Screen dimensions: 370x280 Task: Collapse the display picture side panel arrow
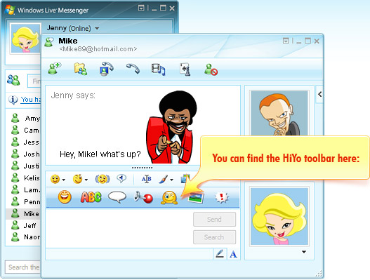tap(319, 94)
